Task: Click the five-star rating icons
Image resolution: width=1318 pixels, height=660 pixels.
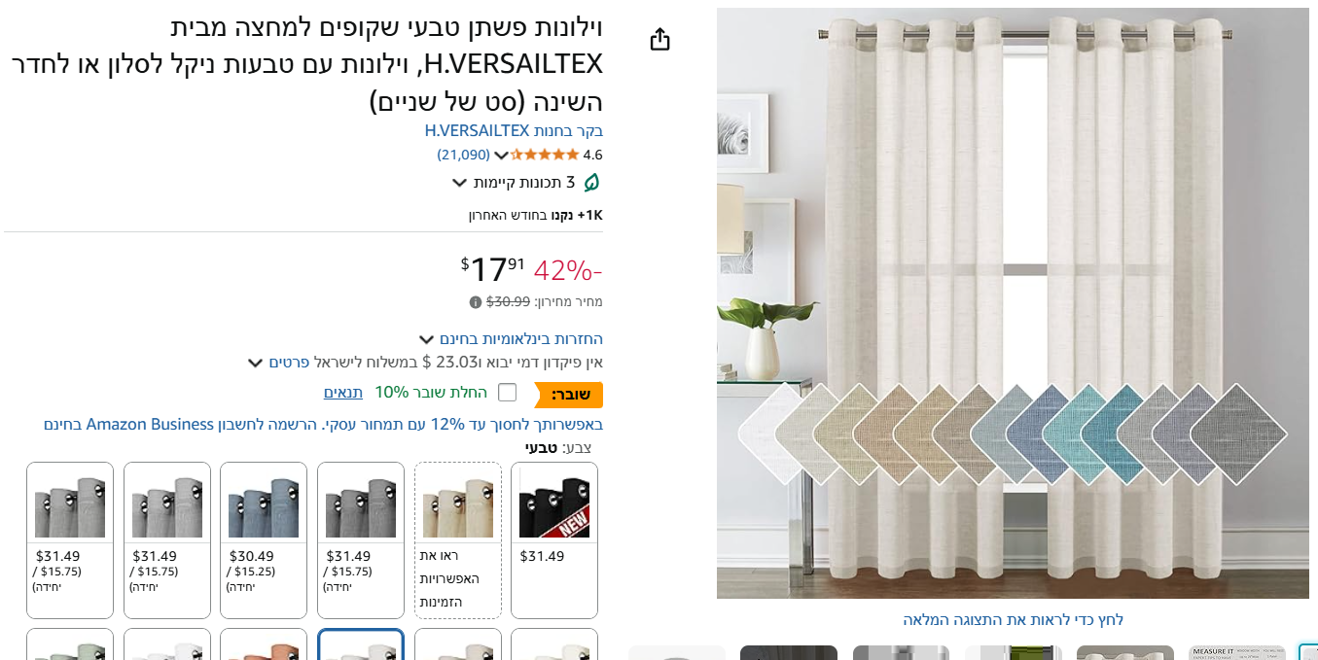Action: click(545, 155)
